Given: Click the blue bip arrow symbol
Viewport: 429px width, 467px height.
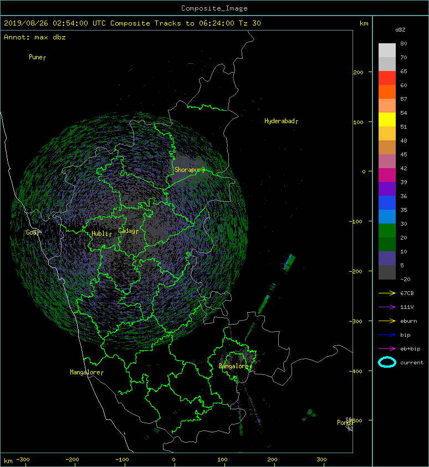Looking at the screenshot, I should click(387, 335).
